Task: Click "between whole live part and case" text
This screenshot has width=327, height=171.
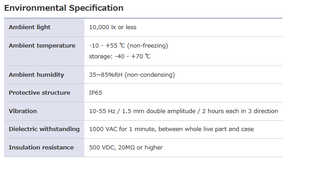Action: pos(206,129)
